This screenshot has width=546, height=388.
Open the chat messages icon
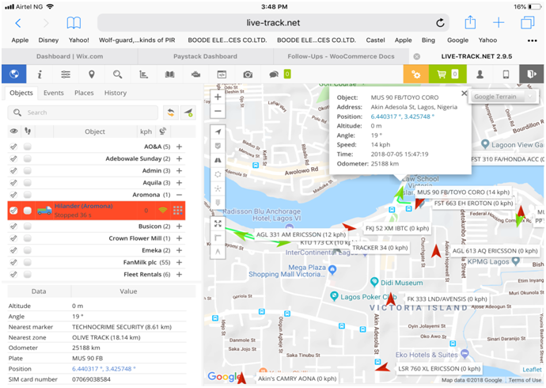click(x=273, y=74)
